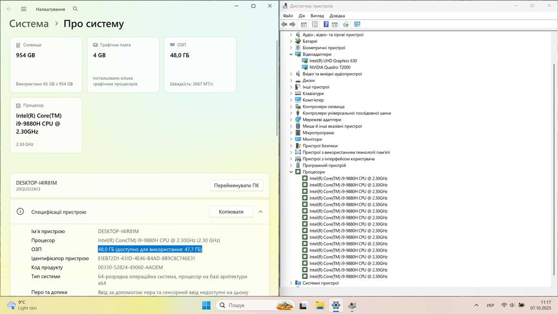Click the Процесор i9-9880H card
558x314 pixels.
[x=46, y=125]
